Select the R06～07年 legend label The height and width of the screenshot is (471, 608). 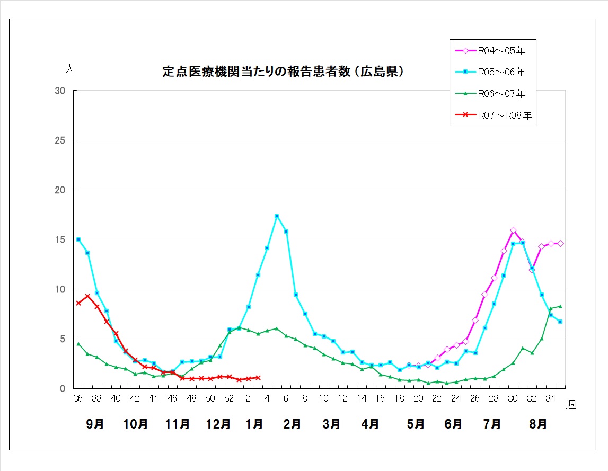[501, 94]
